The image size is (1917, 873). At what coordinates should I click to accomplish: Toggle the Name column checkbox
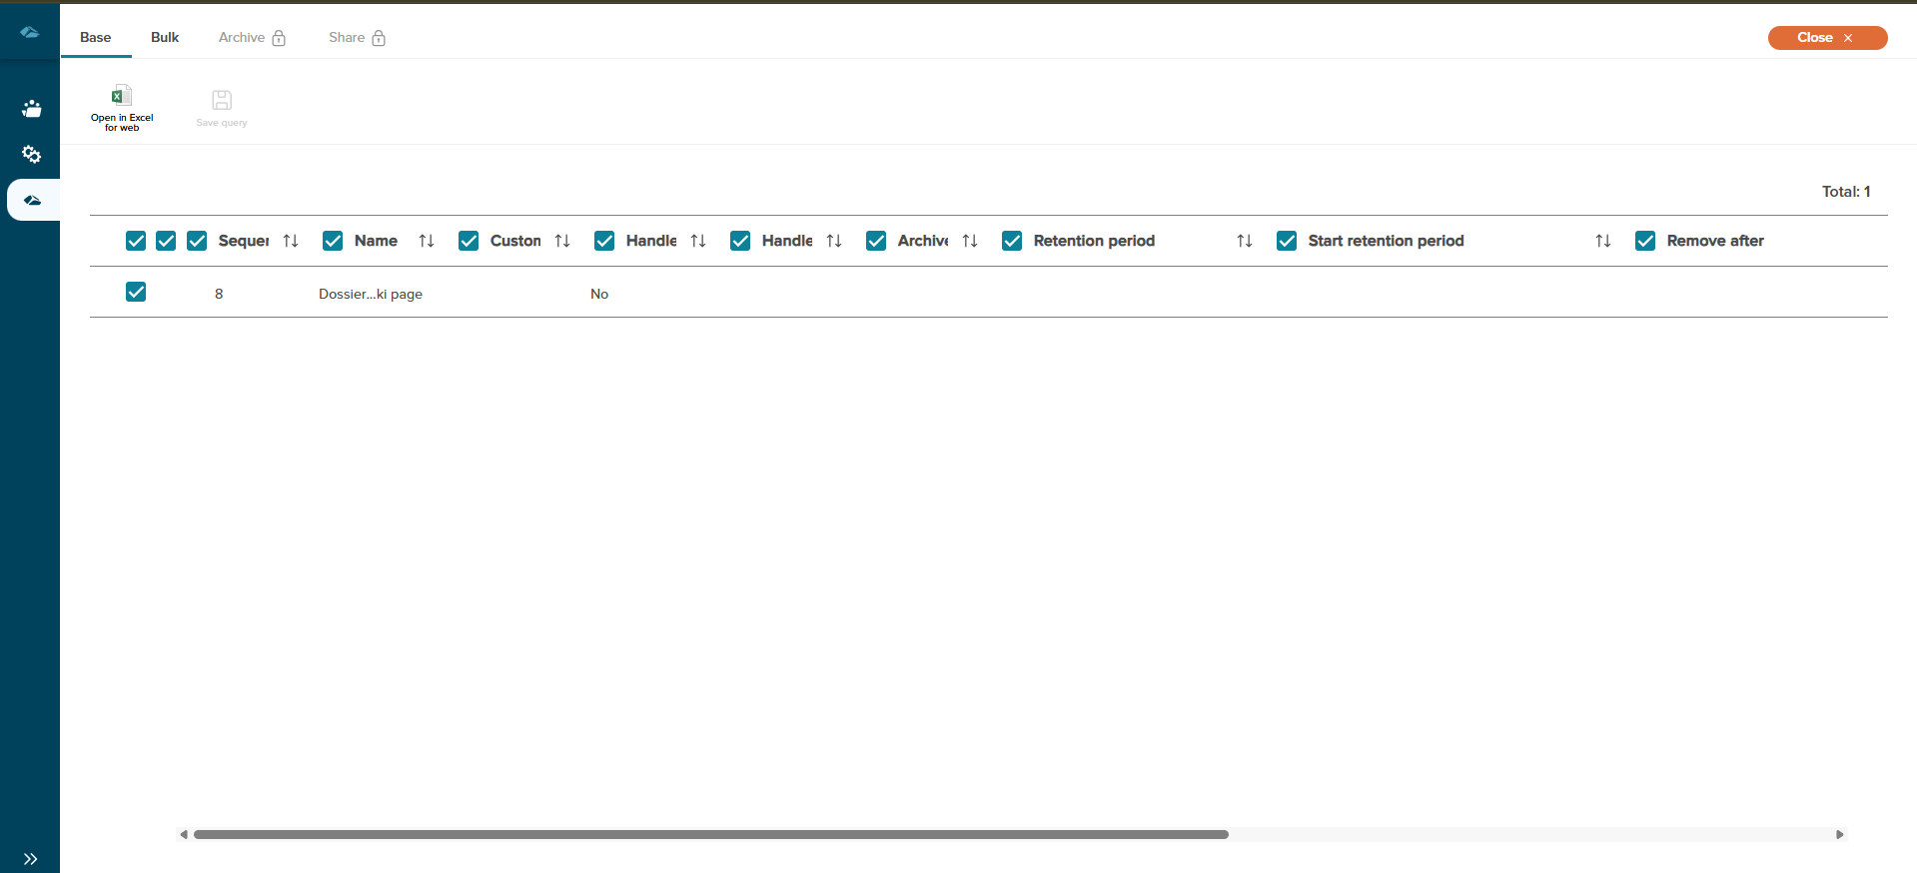(333, 241)
